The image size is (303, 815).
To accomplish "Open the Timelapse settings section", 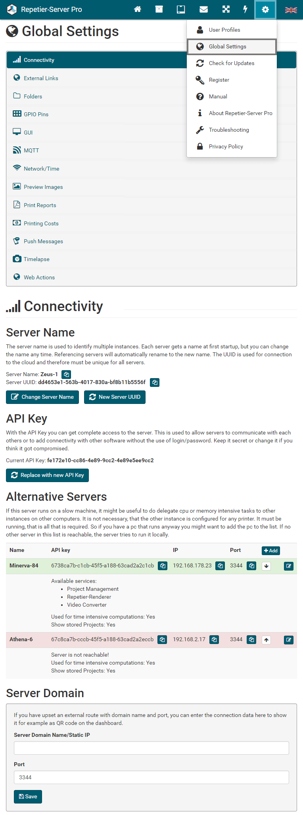I will 36,259.
